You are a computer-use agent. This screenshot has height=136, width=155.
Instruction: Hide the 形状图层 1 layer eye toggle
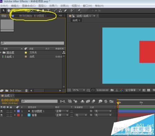(x=2, y=111)
